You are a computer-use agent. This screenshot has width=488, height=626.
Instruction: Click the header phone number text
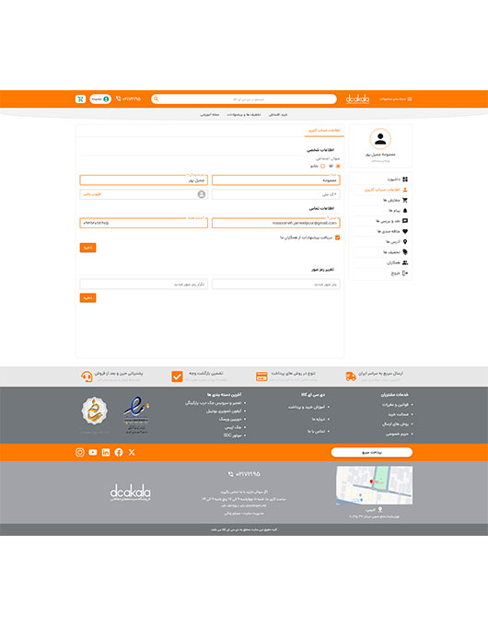[x=132, y=99]
